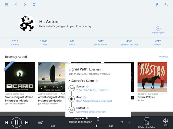Viewport: 173px width, 129px height.
Task: Click the Future Politics album title
Action: (146, 97)
